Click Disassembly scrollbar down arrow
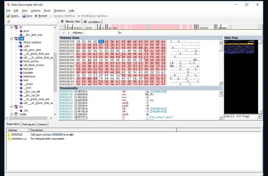Screen dimensions: 268x176 tap(221, 117)
